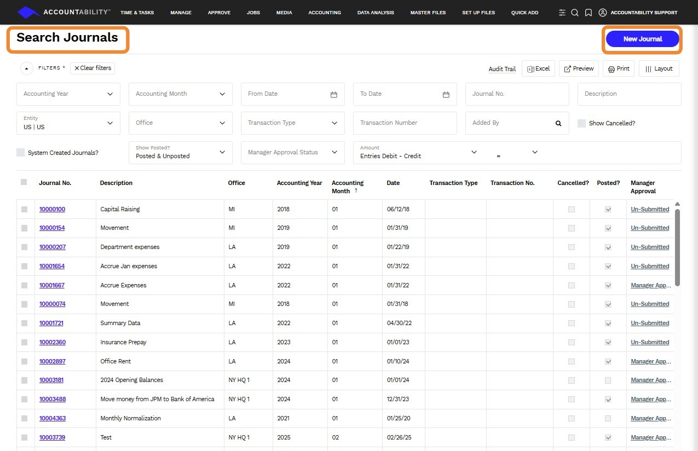The width and height of the screenshot is (698, 451).
Task: Open the Approve menu
Action: [x=219, y=13]
